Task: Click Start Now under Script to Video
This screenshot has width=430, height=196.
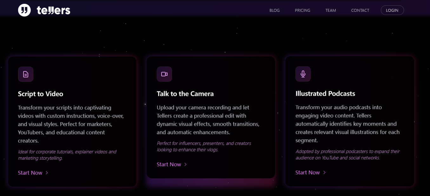Action: click(30, 172)
